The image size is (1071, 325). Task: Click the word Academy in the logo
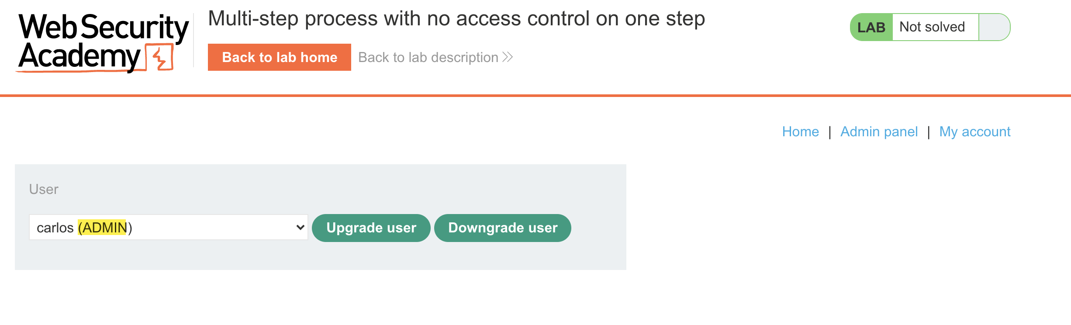pyautogui.click(x=79, y=57)
